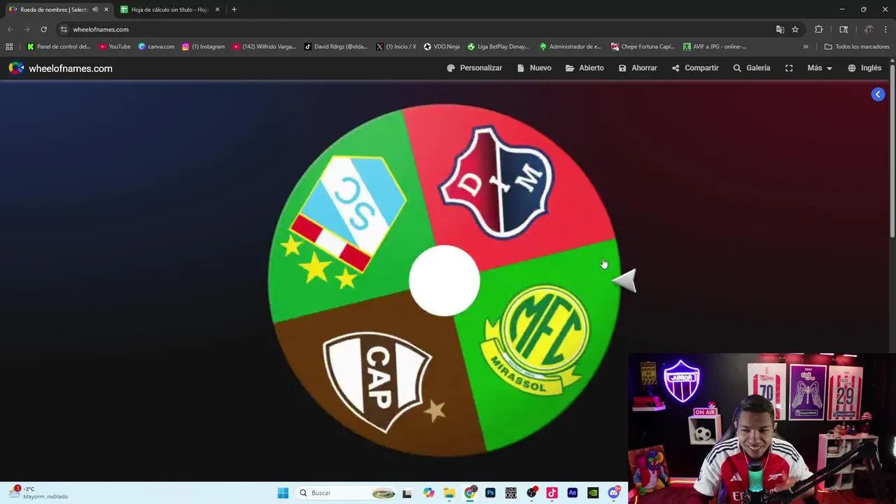
Task: Go back to previous page
Action: 10,29
